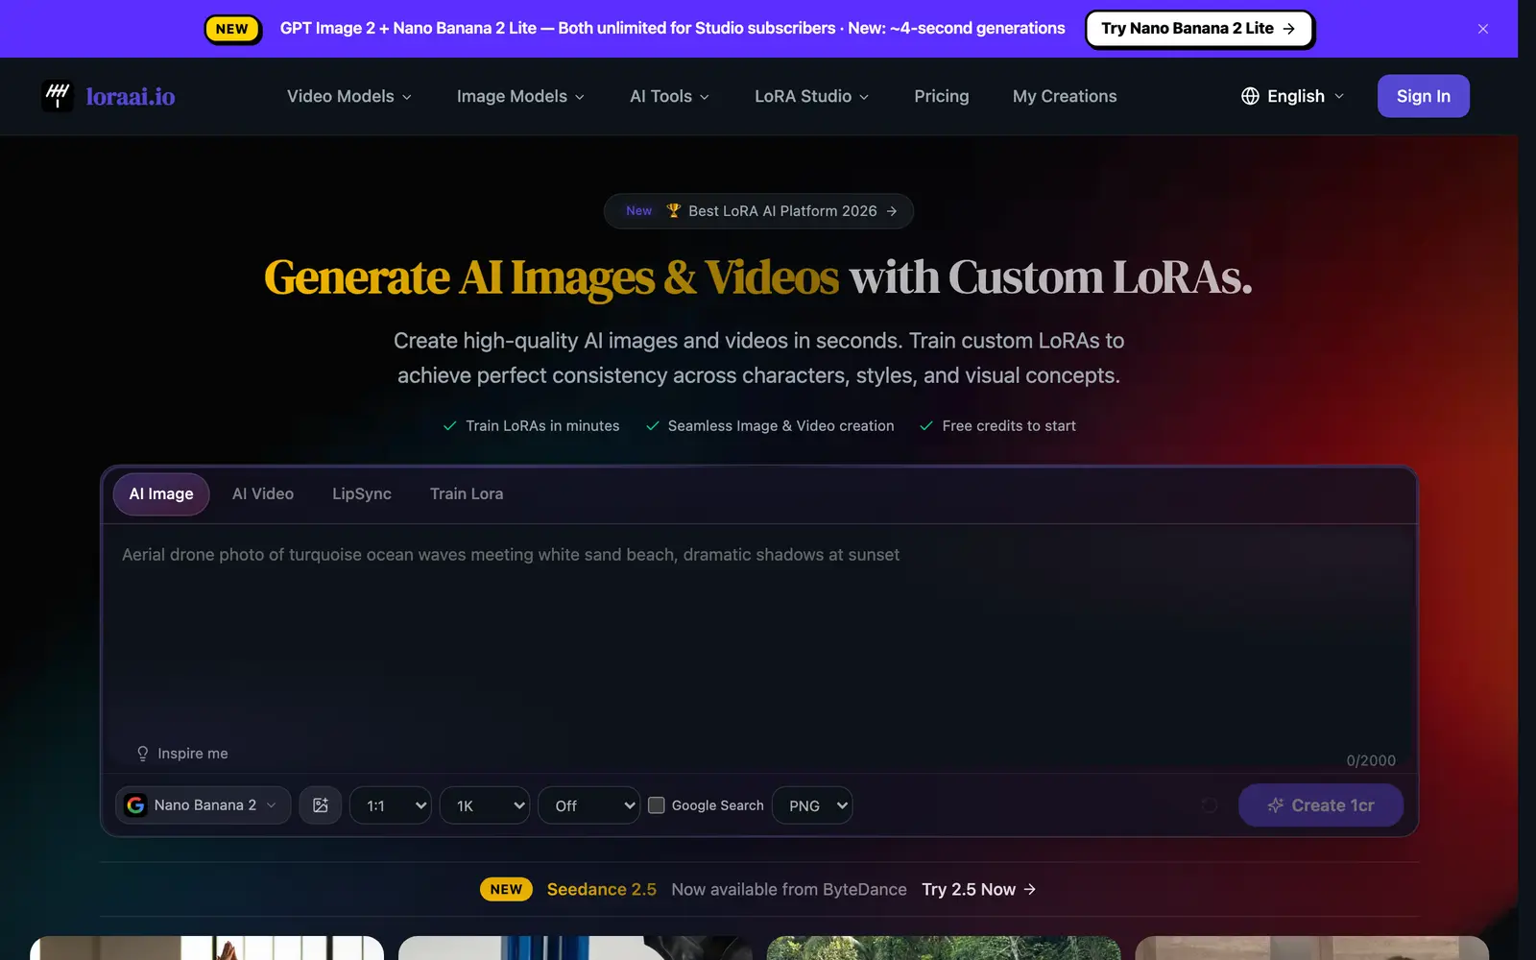Image resolution: width=1536 pixels, height=960 pixels.
Task: Open the Nano Banana 2 model selector
Action: coord(203,805)
